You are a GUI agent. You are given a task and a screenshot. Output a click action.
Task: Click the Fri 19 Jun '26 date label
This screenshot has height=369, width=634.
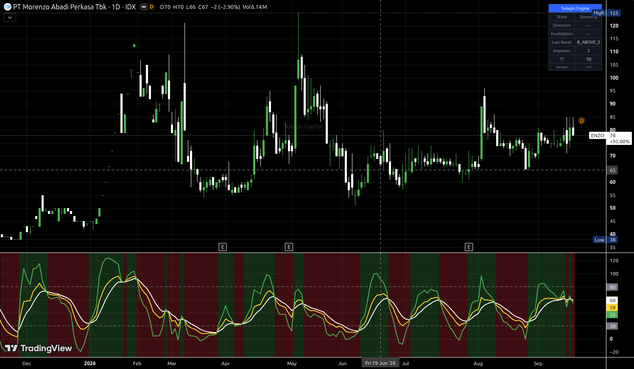click(380, 363)
